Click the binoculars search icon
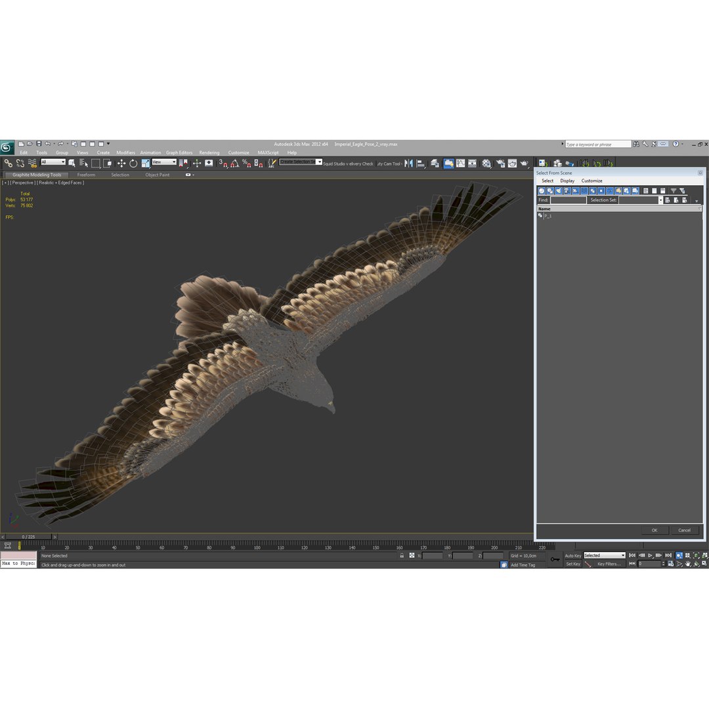This screenshot has height=709, width=709. pyautogui.click(x=636, y=144)
